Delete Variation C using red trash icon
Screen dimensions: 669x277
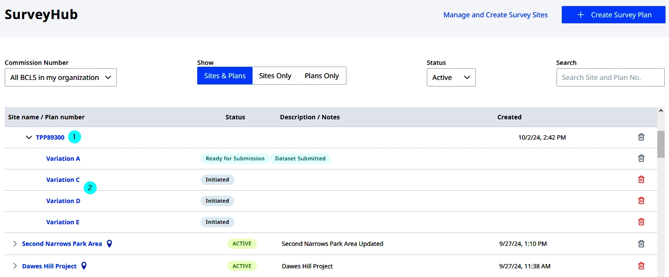pyautogui.click(x=641, y=179)
